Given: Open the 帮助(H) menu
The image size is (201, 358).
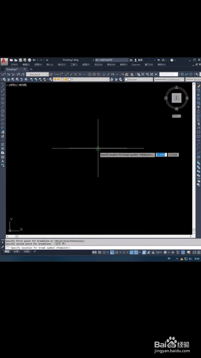Looking at the screenshot, I should (161, 65).
